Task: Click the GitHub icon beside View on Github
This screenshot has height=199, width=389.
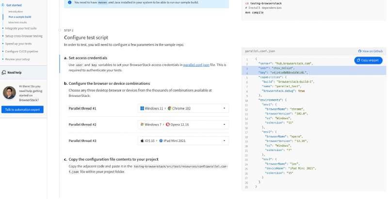Action: (360, 51)
